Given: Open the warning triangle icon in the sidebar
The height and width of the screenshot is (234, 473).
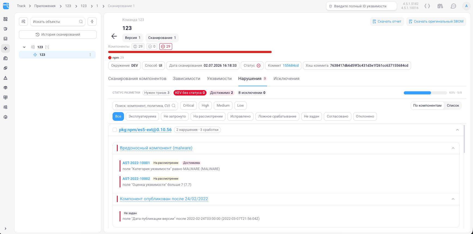Looking at the screenshot, I should click(x=5, y=78).
